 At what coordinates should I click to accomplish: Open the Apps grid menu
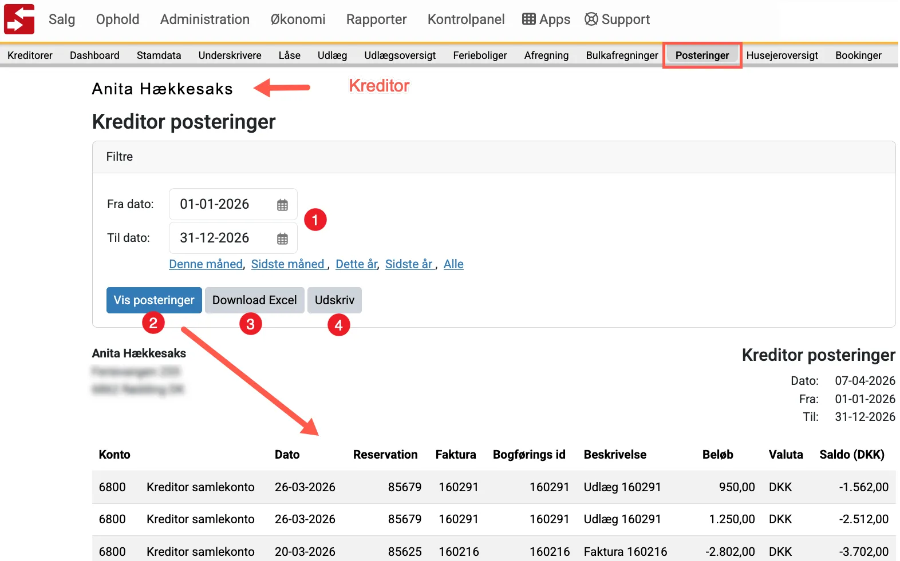click(546, 19)
